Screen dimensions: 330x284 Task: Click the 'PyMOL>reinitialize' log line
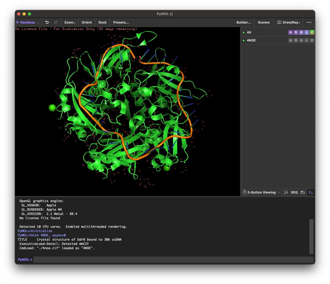(35, 231)
